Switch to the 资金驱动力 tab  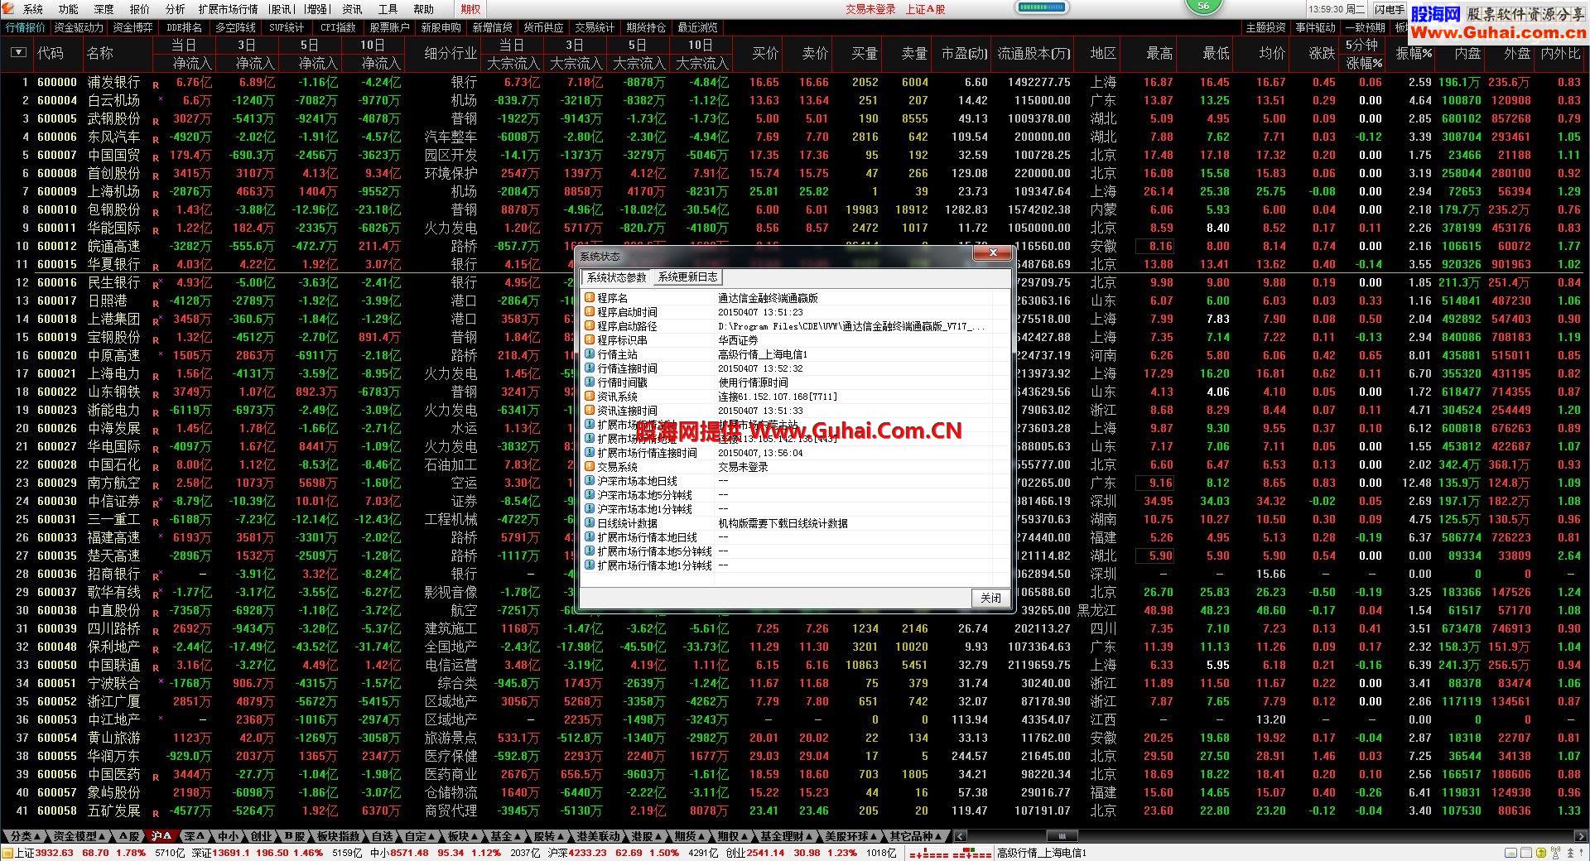(79, 27)
